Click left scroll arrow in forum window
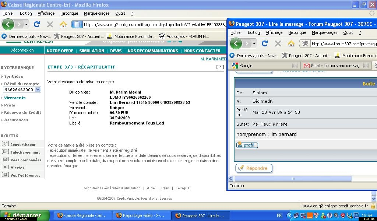The width and height of the screenshot is (377, 221). click(231, 178)
